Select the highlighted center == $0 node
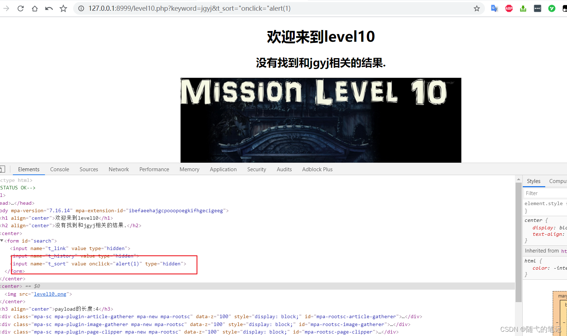This screenshot has width=567, height=336. [x=257, y=286]
